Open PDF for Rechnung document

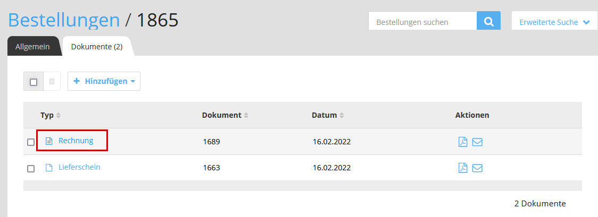pyautogui.click(x=463, y=142)
